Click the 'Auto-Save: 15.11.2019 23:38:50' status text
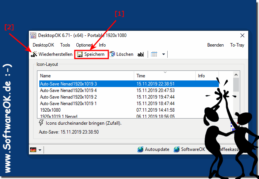Viewport: 259px width, 179px height. [x=69, y=132]
